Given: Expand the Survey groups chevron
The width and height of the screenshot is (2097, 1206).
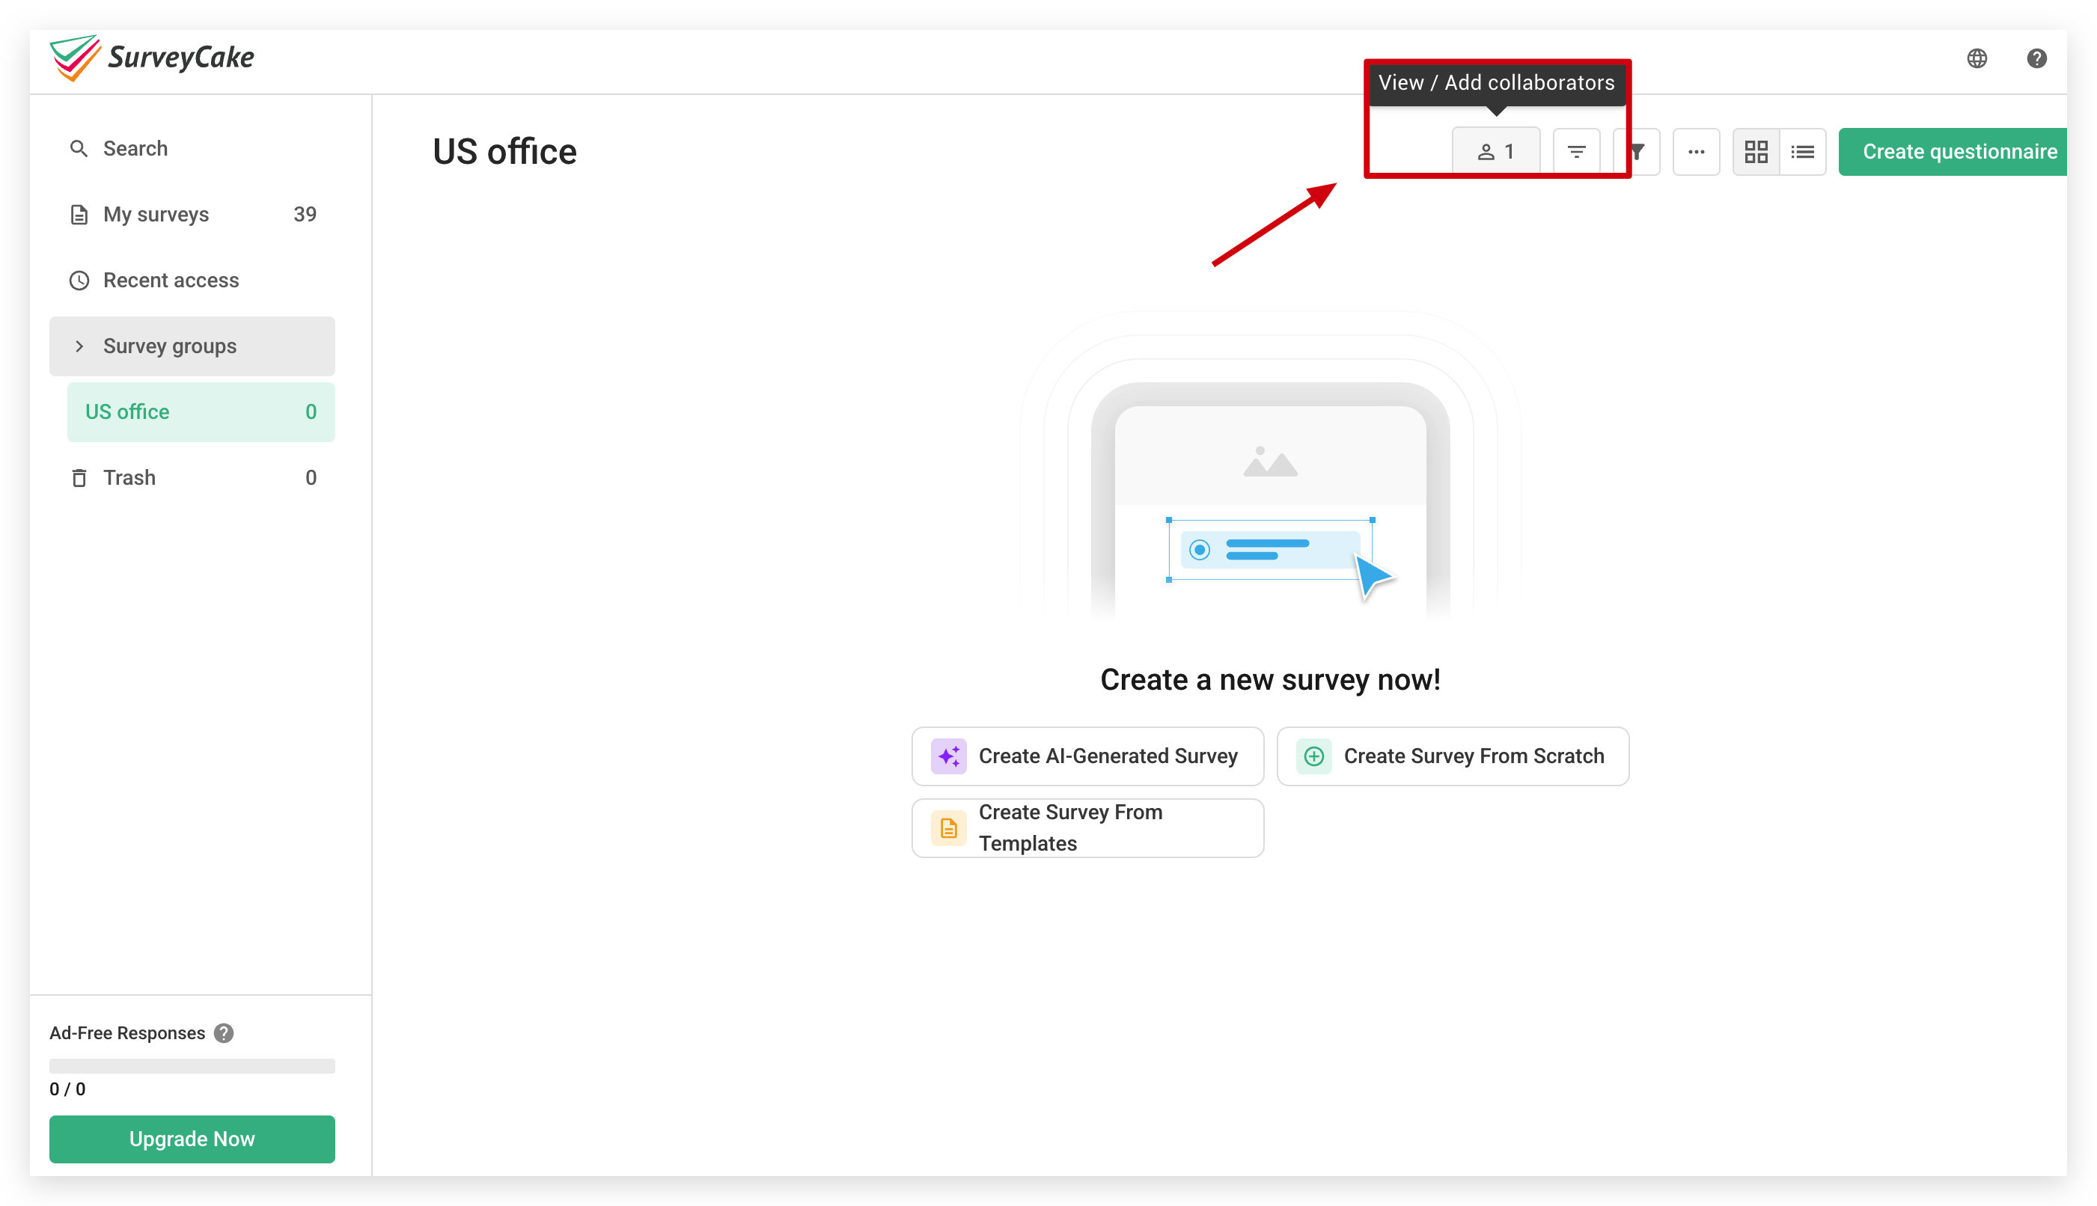Looking at the screenshot, I should (x=79, y=346).
